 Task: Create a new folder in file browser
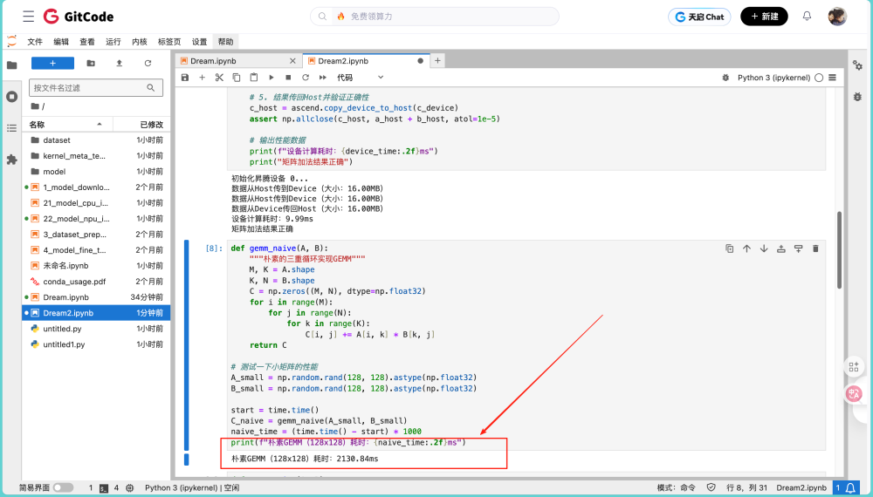click(91, 64)
